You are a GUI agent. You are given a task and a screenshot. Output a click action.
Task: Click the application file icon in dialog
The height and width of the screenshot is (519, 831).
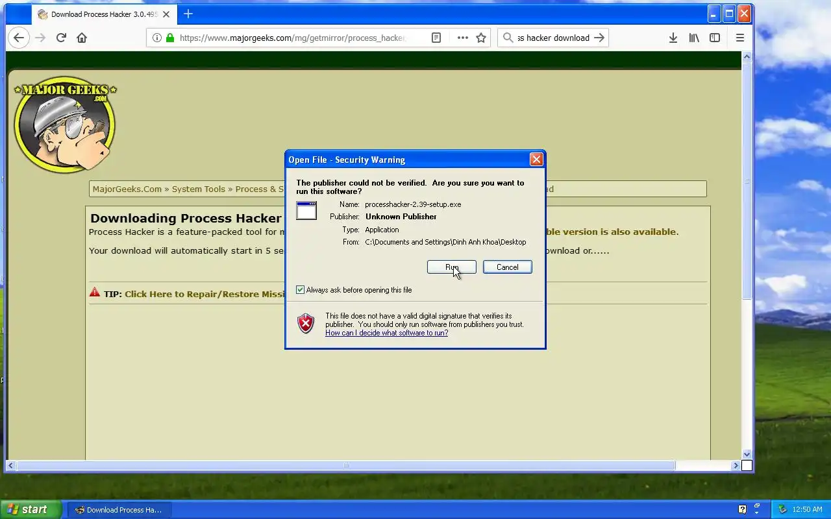(306, 211)
